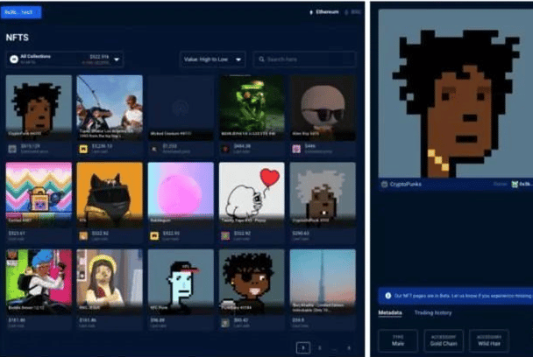533x357 pixels.
Task: Open the bald alien with sunglasses NFT
Action: (x=323, y=107)
